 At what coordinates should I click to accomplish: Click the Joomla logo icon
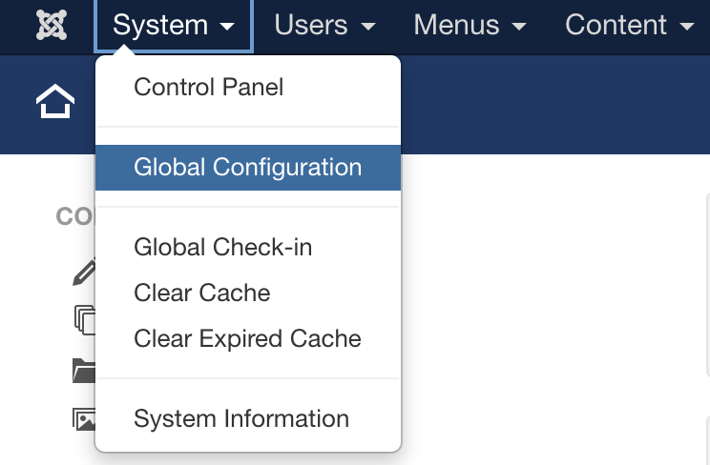click(x=51, y=26)
